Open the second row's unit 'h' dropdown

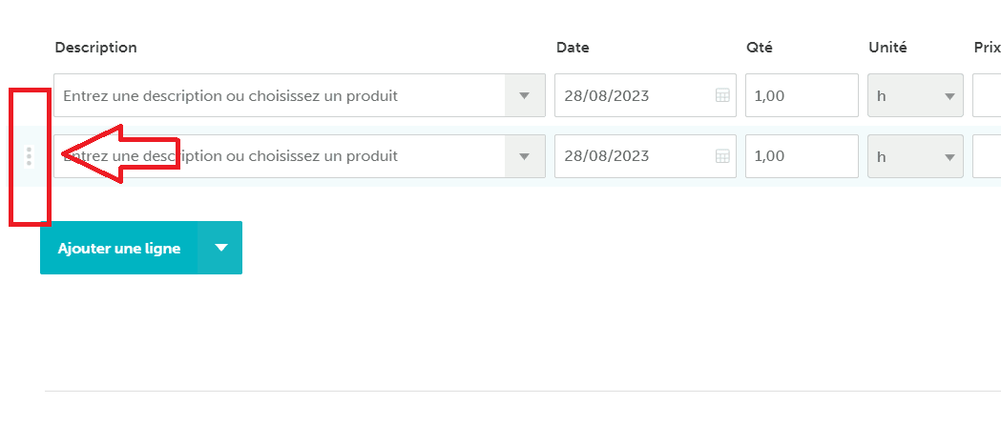click(915, 156)
